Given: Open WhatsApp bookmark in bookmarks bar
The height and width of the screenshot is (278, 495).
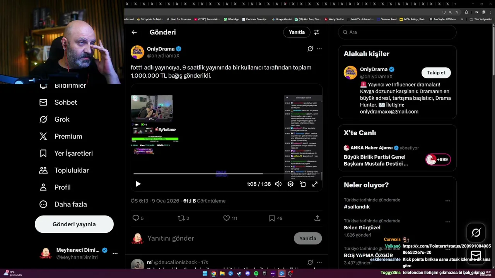Looking at the screenshot, I should (x=231, y=19).
